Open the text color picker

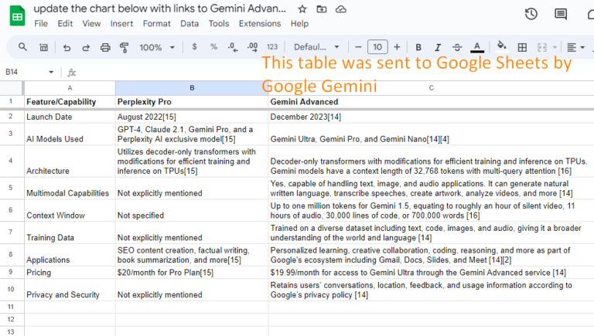477,47
